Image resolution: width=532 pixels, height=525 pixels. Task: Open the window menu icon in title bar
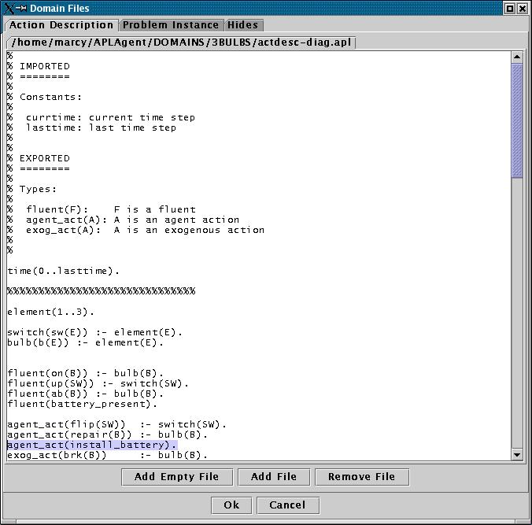[x=9, y=8]
